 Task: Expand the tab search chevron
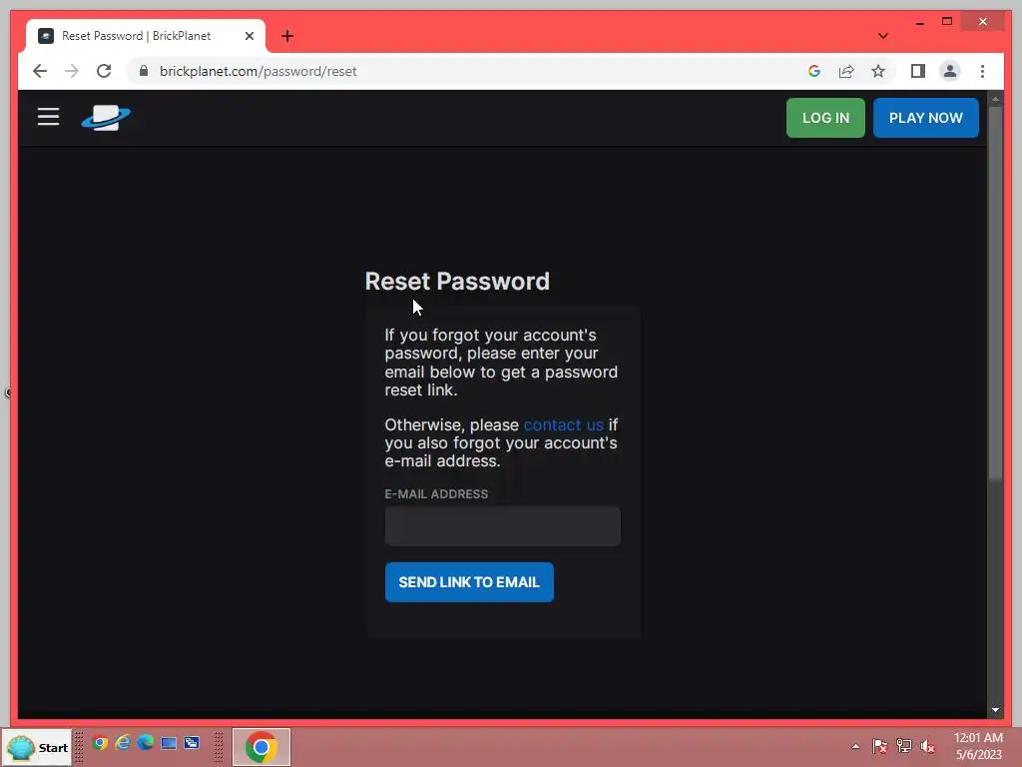tap(882, 36)
